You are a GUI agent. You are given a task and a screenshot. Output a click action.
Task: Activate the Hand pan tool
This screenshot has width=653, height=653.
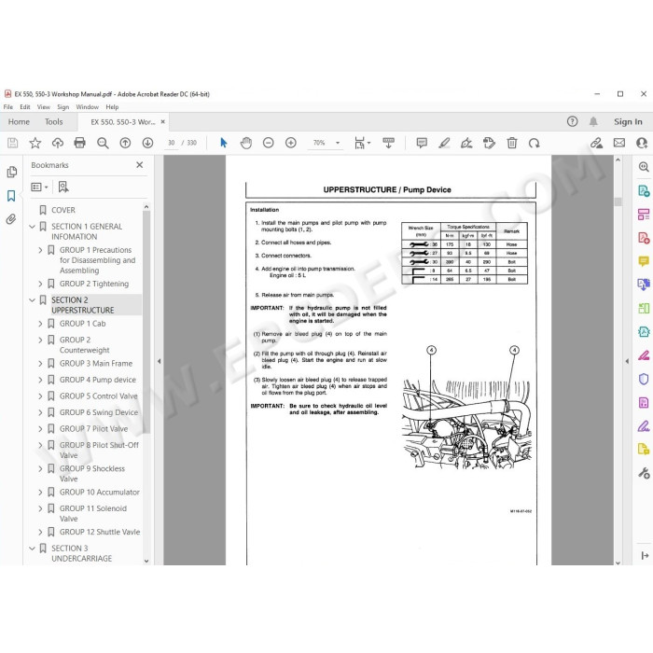(x=246, y=143)
